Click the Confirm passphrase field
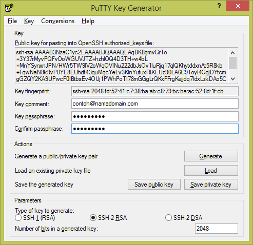The width and height of the screenshot is (253, 245). click(x=155, y=129)
